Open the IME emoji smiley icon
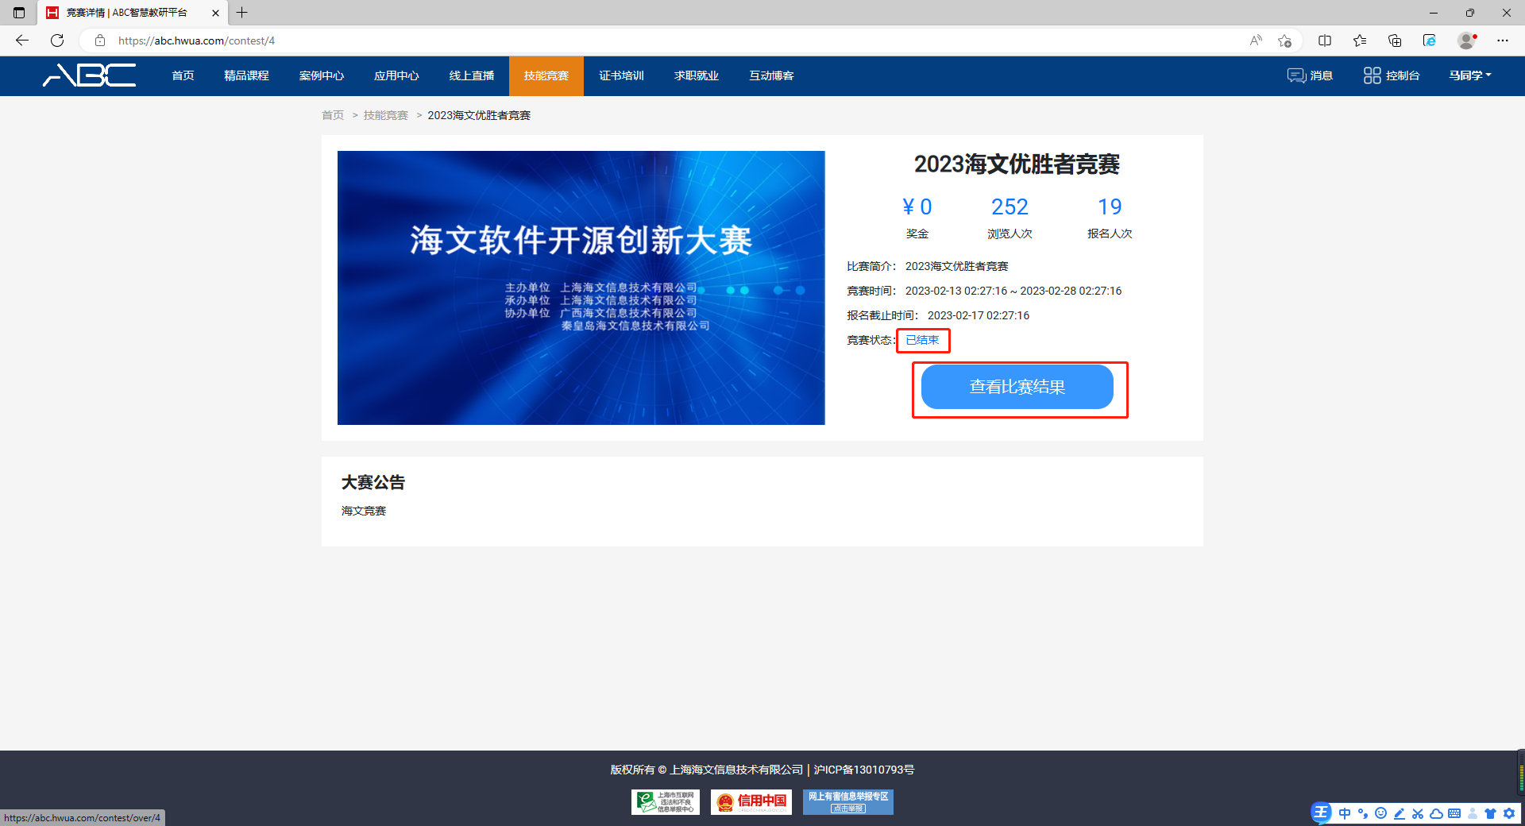This screenshot has width=1525, height=826. pos(1381,813)
